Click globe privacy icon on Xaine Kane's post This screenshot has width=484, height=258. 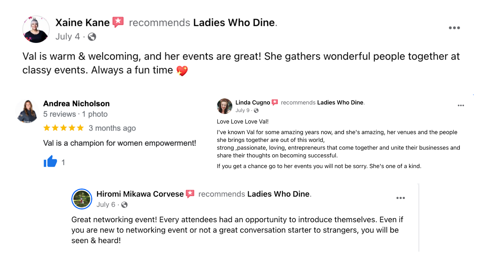93,36
